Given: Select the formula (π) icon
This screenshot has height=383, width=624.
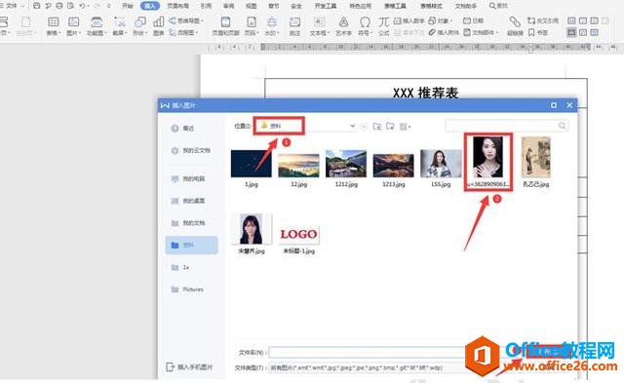Looking at the screenshot, I should [x=383, y=26].
